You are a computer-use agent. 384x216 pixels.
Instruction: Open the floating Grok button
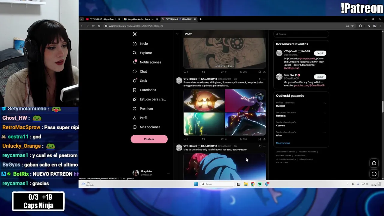click(x=374, y=163)
